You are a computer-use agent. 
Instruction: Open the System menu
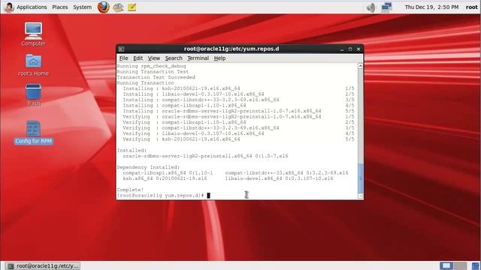pyautogui.click(x=82, y=7)
